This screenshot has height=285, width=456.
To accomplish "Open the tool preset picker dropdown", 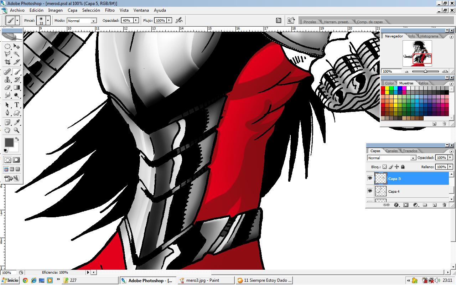I will (17, 20).
